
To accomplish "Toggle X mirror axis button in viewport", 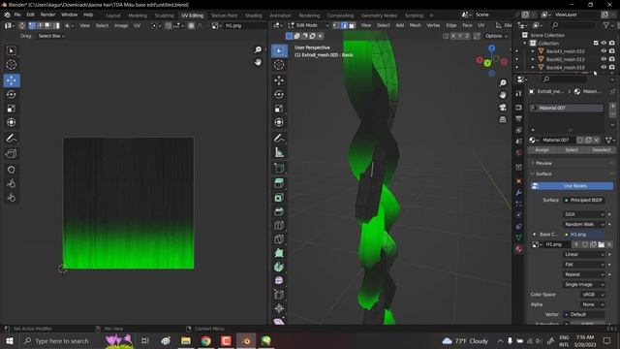I will (453, 36).
